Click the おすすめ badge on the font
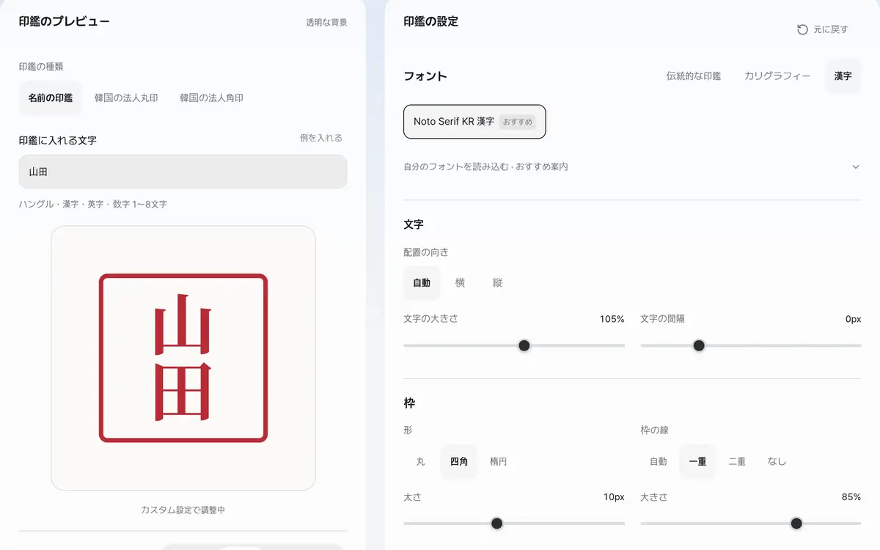 coord(518,122)
